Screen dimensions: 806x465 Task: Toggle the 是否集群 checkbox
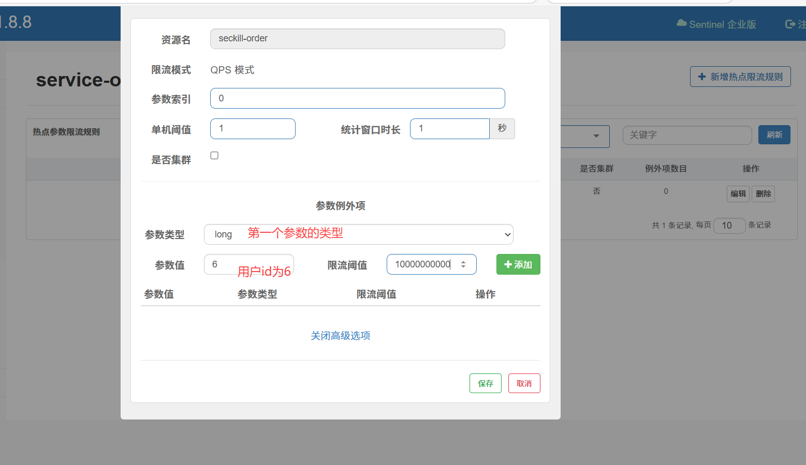point(214,156)
